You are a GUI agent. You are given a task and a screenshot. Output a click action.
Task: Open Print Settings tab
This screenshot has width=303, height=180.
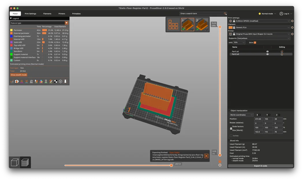[x=30, y=14]
